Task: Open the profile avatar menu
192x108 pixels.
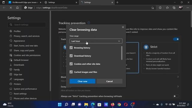Action: click(x=181, y=8)
